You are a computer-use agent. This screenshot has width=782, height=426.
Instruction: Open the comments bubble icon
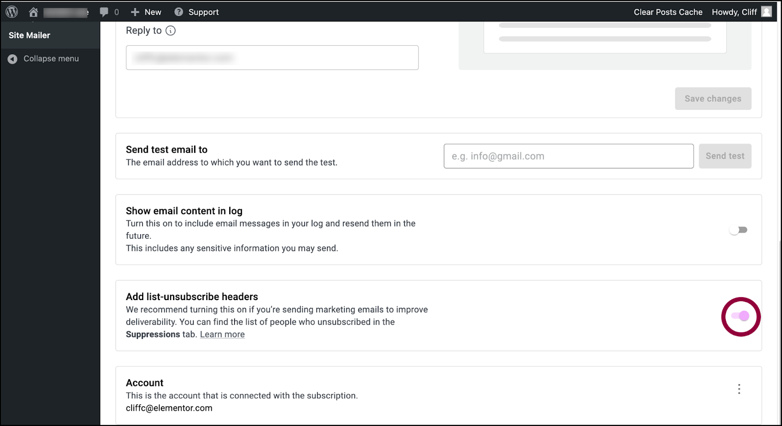[x=104, y=12]
